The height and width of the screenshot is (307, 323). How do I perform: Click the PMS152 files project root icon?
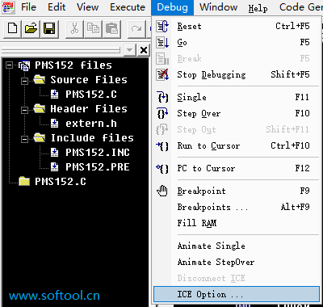point(24,65)
